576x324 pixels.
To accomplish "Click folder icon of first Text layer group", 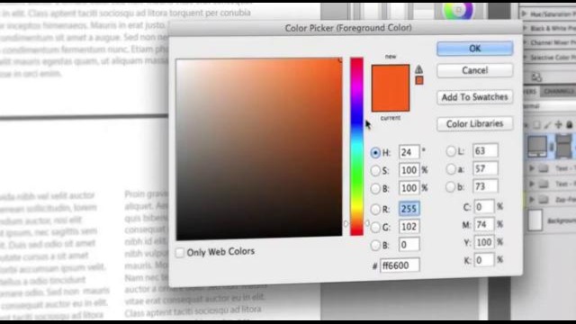I will pyautogui.click(x=544, y=168).
